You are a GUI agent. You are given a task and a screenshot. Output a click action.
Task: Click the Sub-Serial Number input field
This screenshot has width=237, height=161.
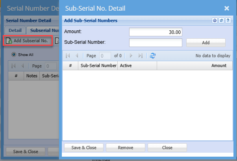pos(156,43)
